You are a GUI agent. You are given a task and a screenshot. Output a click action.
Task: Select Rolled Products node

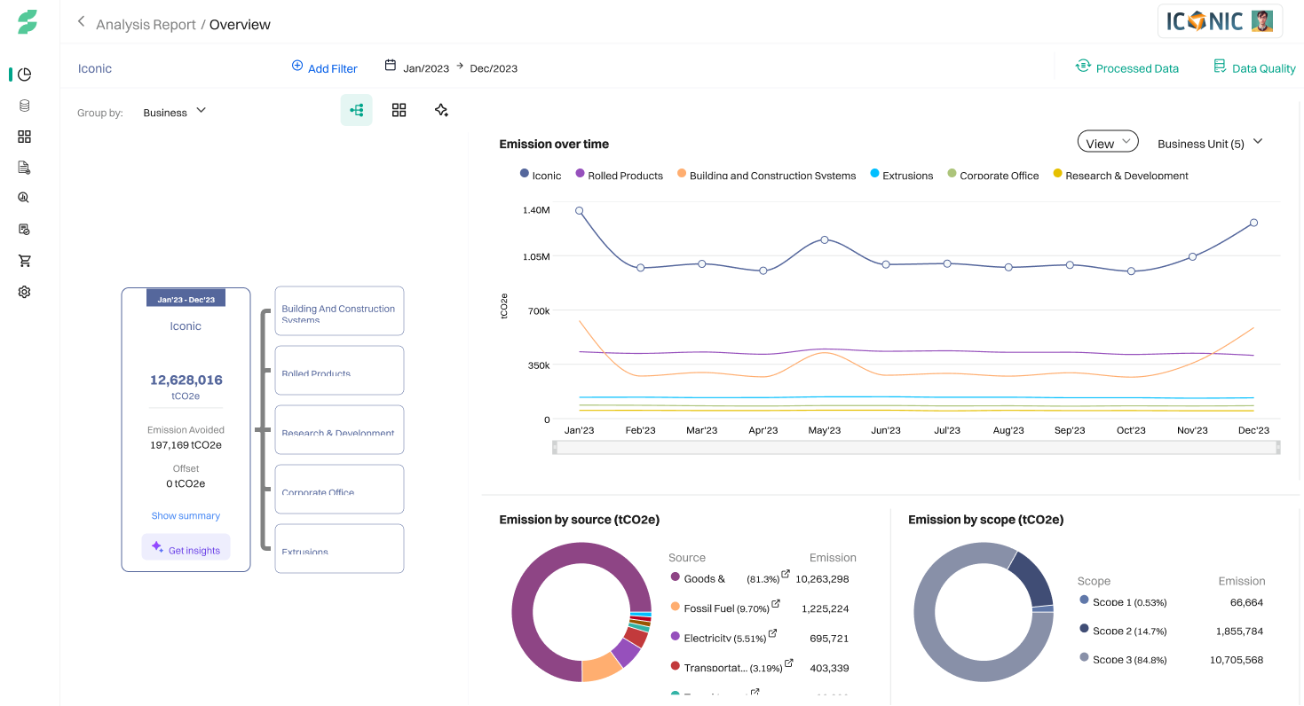(339, 370)
